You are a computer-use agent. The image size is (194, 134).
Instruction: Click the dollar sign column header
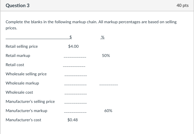tap(71, 37)
